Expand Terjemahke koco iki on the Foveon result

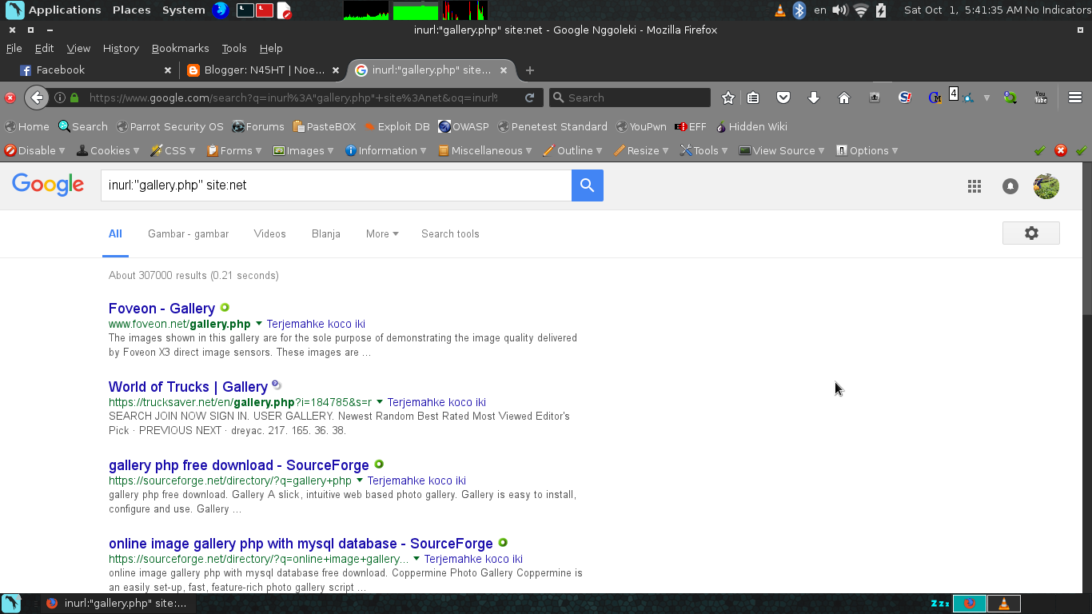(316, 324)
